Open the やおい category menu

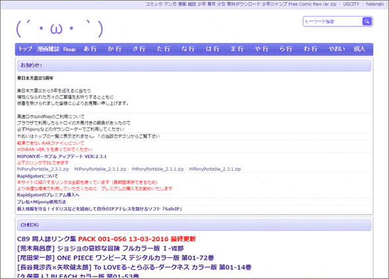point(337,49)
